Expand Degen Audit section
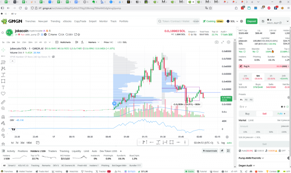The height and width of the screenshot is (173, 291). click(x=247, y=165)
